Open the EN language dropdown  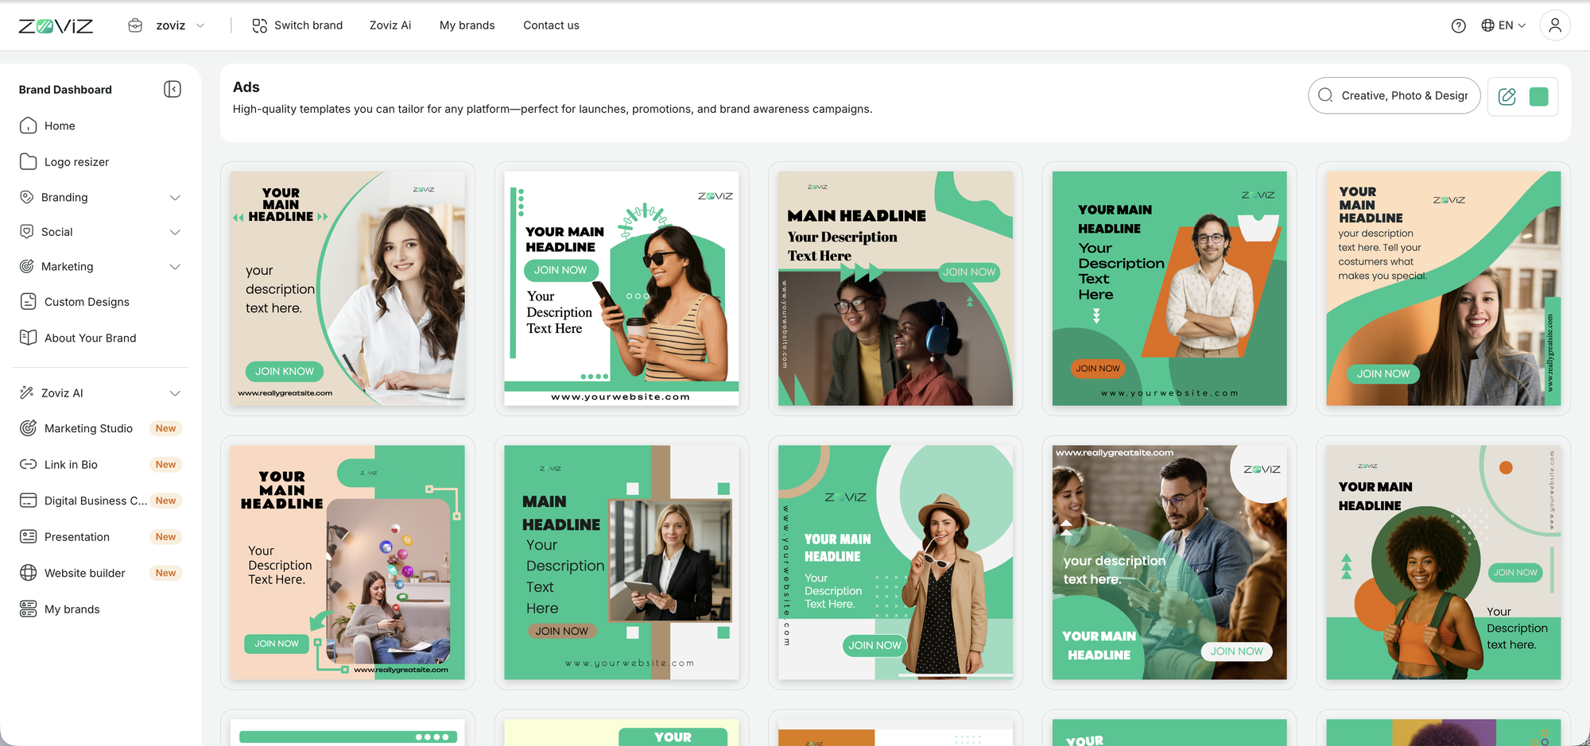[1511, 25]
